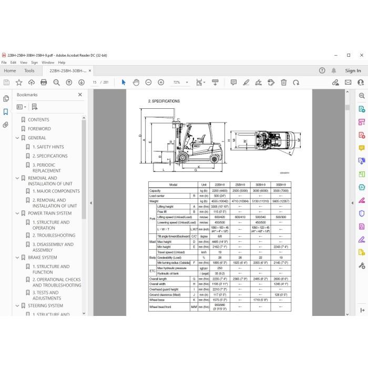Collapse REMOVAL AND INSTALLATION OF UNIT group
Image resolution: width=368 pixels, height=368 pixels.
17,178
